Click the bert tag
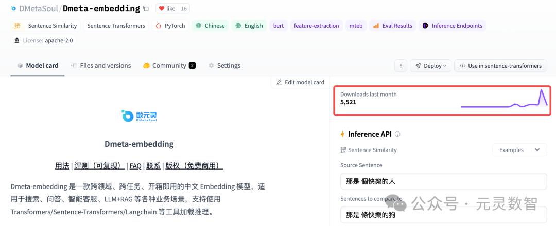This screenshot has width=556, height=226. tap(279, 26)
